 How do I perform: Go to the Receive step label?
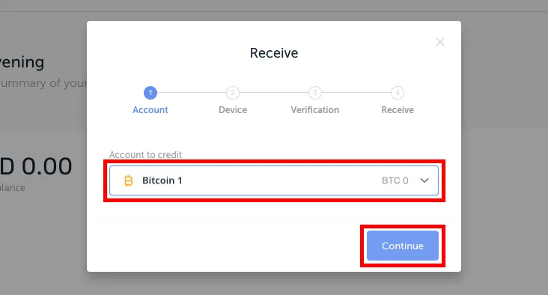(x=398, y=110)
